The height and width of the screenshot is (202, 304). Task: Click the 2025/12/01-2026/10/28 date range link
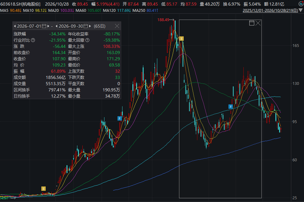coord(270,11)
